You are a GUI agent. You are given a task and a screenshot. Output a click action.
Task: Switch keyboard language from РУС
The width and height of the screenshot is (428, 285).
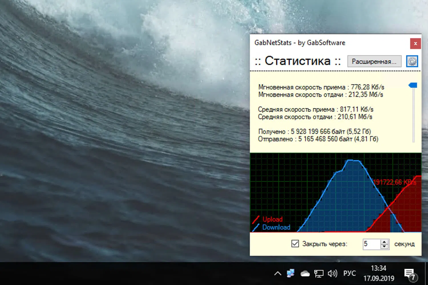(x=349, y=273)
